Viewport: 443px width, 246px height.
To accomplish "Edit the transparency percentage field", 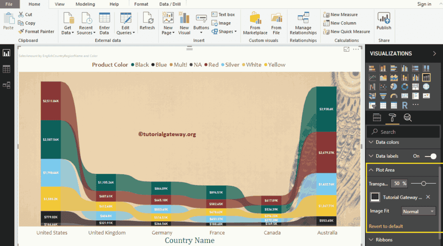I will coord(398,184).
